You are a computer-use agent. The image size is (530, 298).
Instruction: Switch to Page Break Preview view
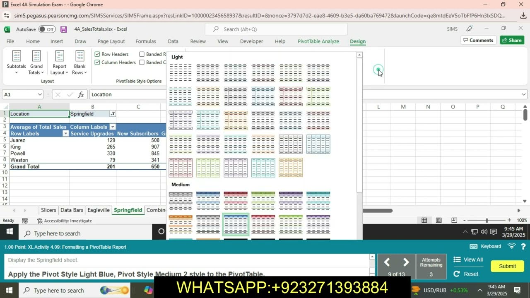click(x=454, y=221)
